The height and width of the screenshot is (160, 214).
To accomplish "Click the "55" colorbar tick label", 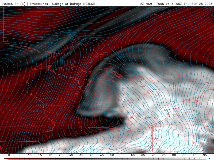I will click(123, 155).
